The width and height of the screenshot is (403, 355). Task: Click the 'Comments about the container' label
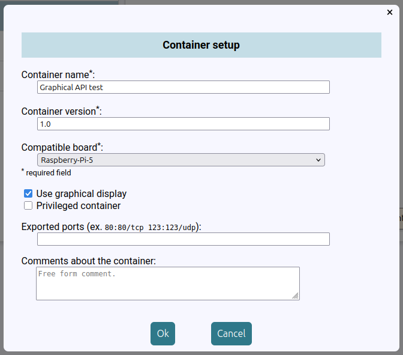point(89,261)
